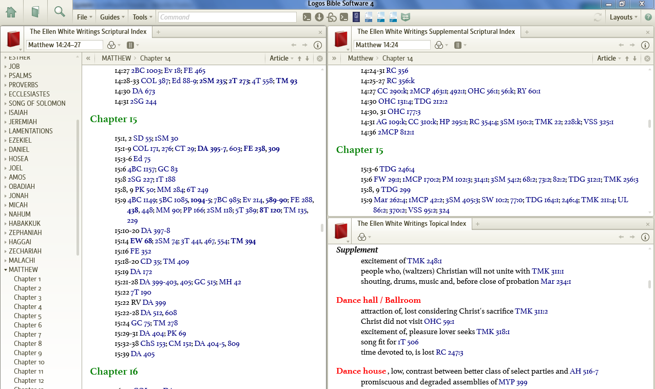Open the Layouts dropdown
Image resolution: width=655 pixels, height=389 pixels.
click(623, 17)
